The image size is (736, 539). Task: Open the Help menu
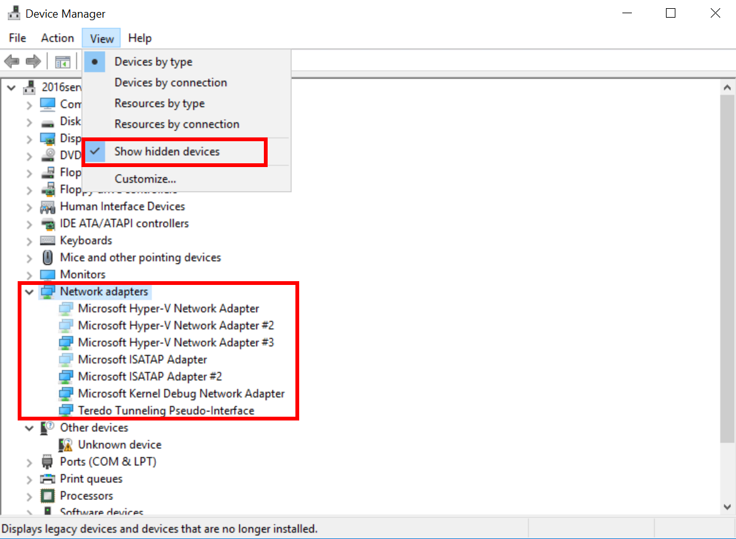coord(139,38)
